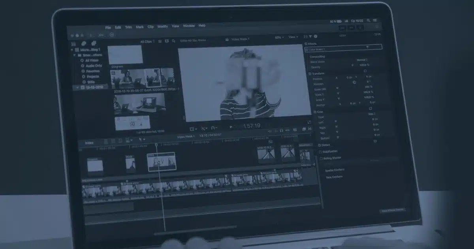Select the Stills smart collection
Image resolution: width=474 pixels, height=249 pixels.
pyautogui.click(x=88, y=82)
